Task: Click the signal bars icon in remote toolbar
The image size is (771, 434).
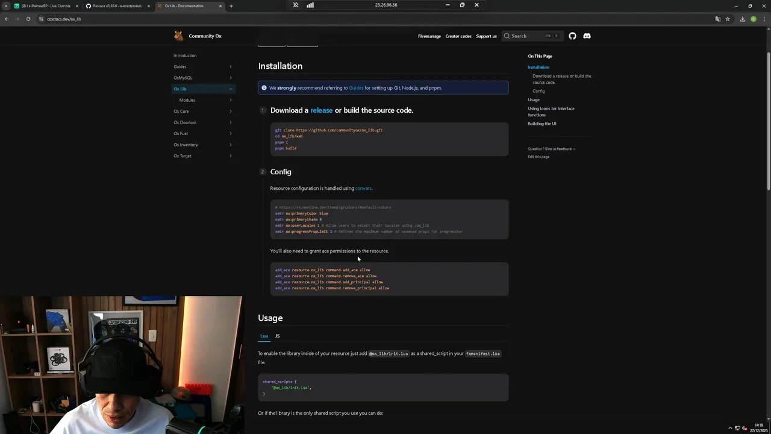Action: [x=310, y=5]
